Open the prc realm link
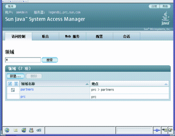The height and width of the screenshot is (136, 175). pyautogui.click(x=23, y=97)
